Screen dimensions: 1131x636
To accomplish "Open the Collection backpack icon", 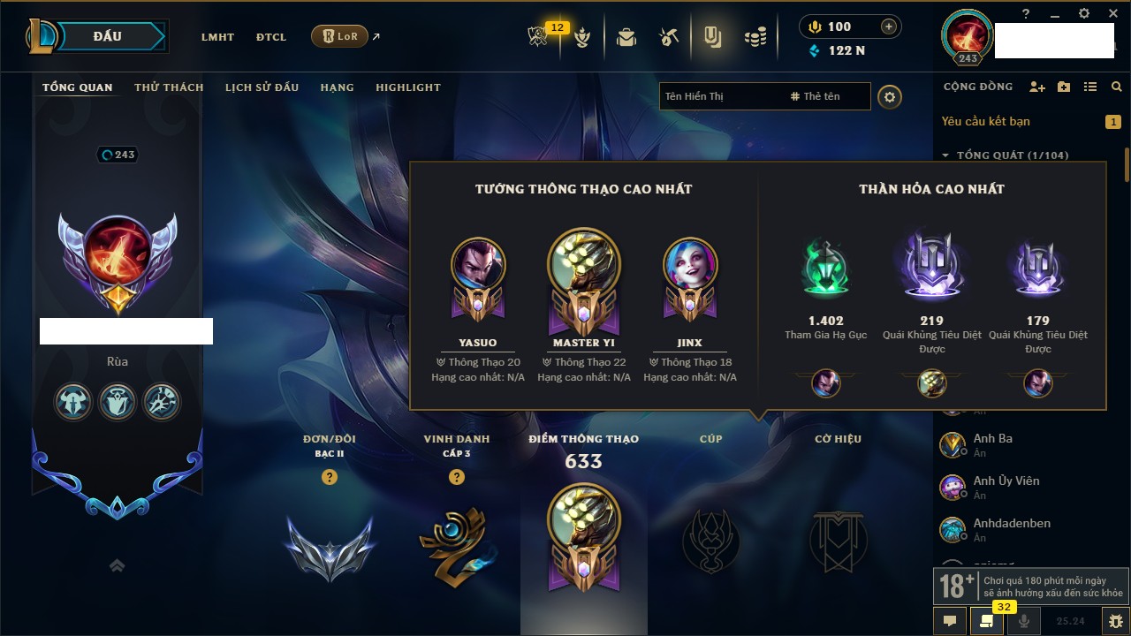I will [x=626, y=37].
